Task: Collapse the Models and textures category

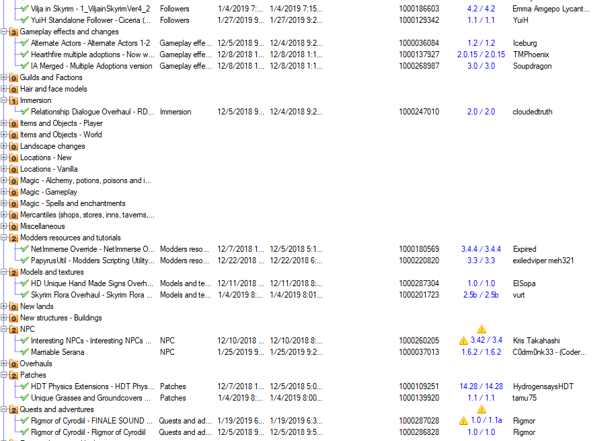Action: point(3,271)
